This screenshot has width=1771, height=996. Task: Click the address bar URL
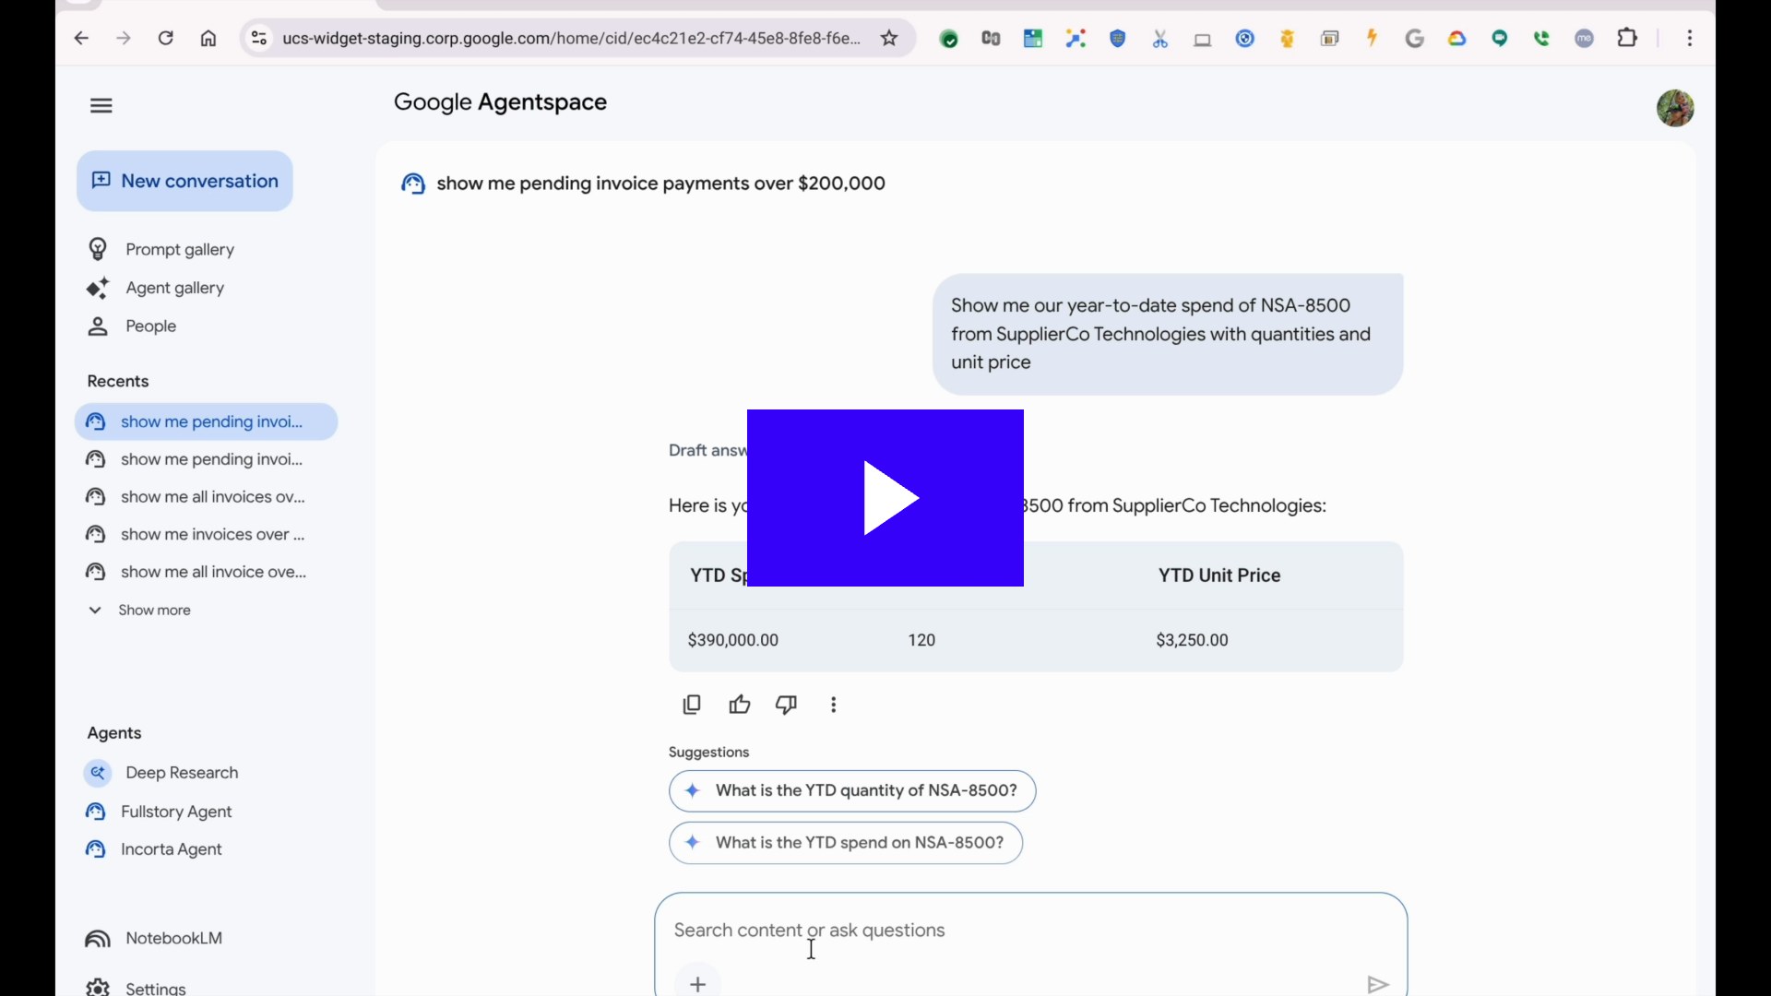coord(571,39)
